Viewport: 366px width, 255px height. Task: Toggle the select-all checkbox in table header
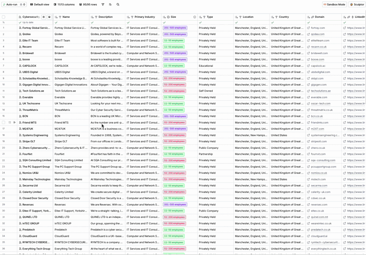point(4,17)
